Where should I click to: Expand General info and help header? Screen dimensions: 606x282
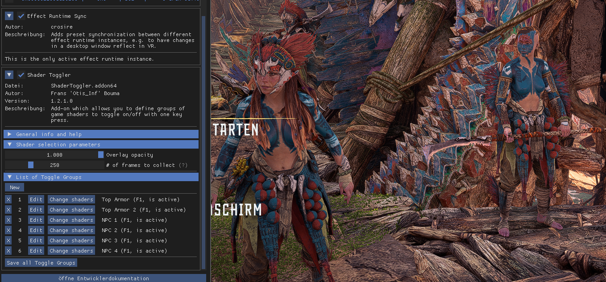click(x=101, y=134)
